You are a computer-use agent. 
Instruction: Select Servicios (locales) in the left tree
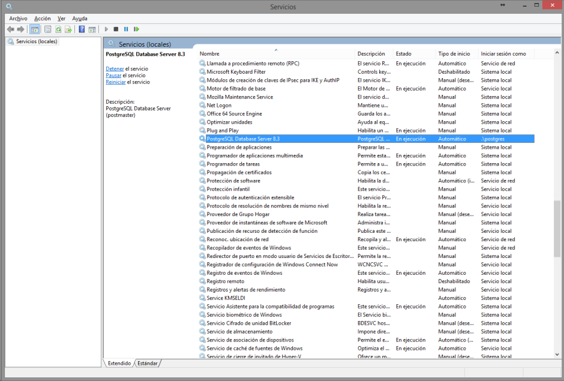pyautogui.click(x=37, y=41)
